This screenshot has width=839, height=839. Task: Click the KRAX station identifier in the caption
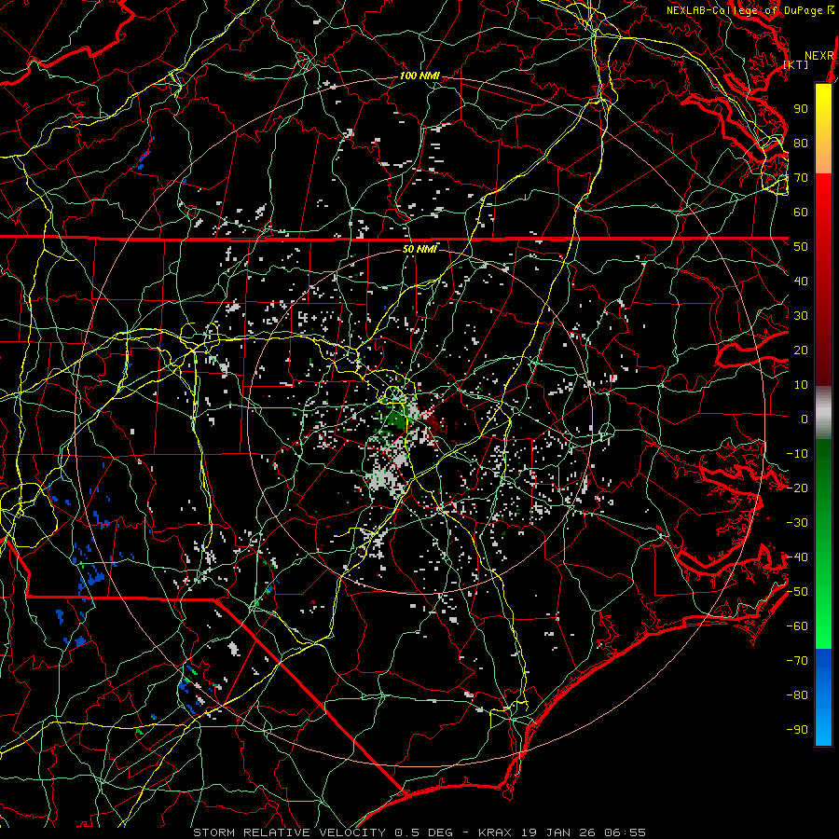tap(495, 832)
